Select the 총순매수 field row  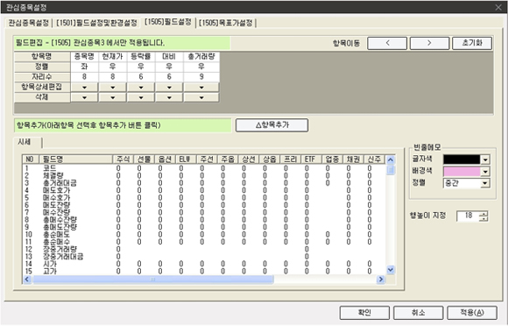click(204, 242)
